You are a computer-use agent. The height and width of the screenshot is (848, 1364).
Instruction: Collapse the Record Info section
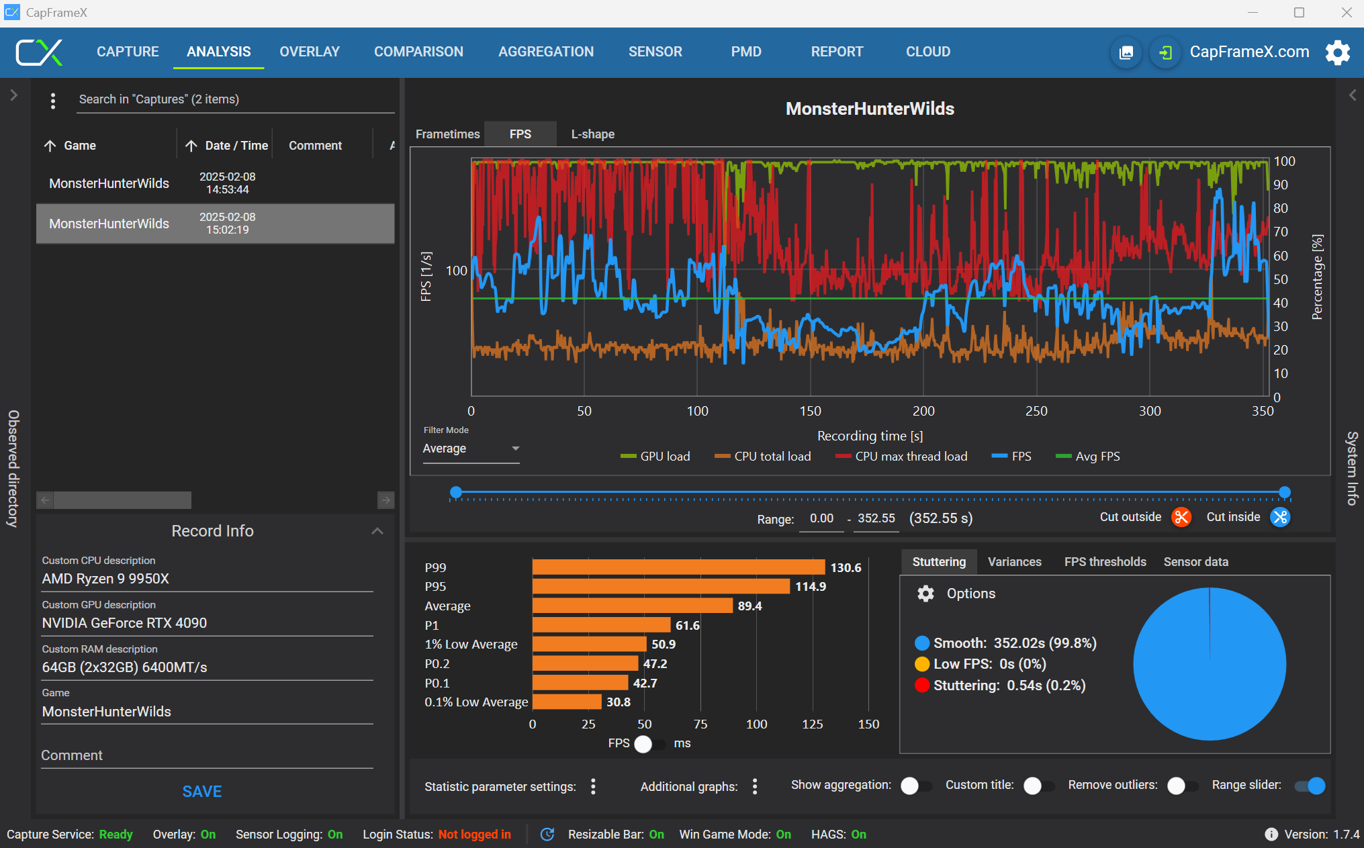coord(377,531)
